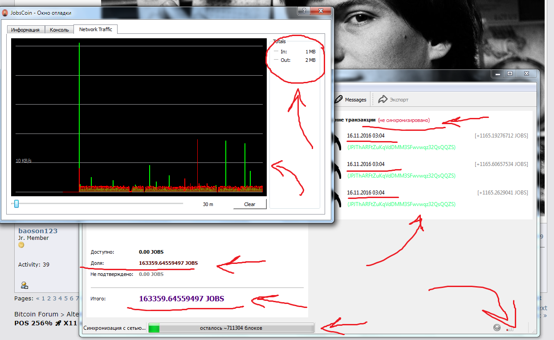This screenshot has height=340, width=554.
Task: Open forum page 2 link
Action: coord(49,298)
